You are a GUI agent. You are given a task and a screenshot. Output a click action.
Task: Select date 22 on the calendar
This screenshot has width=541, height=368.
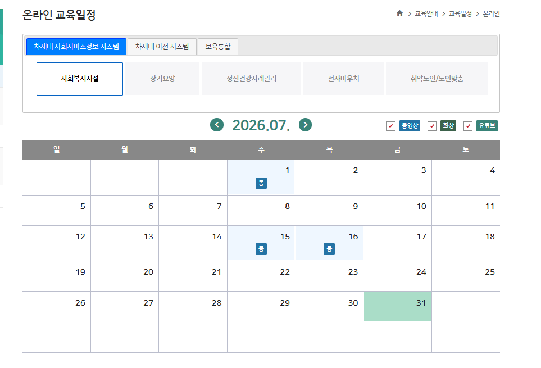(x=261, y=276)
